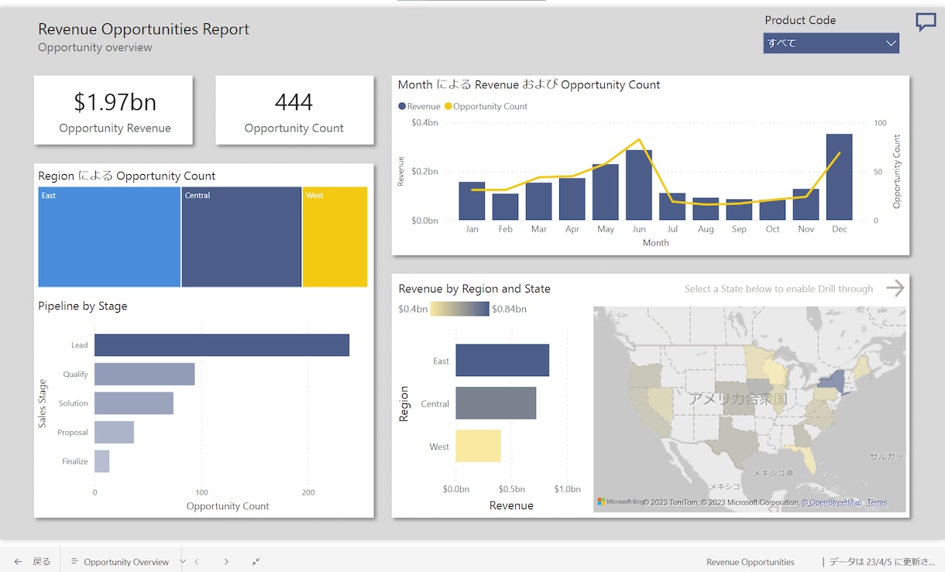
Task: Select the Central treemap tile
Action: [x=242, y=237]
